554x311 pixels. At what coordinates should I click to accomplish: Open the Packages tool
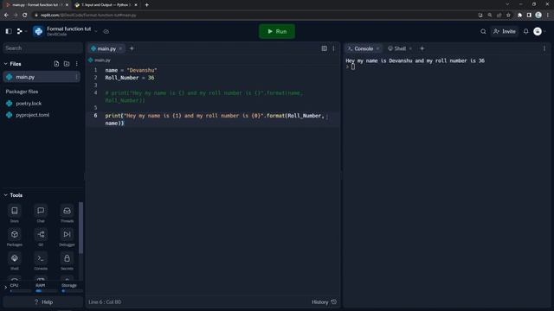[15, 238]
